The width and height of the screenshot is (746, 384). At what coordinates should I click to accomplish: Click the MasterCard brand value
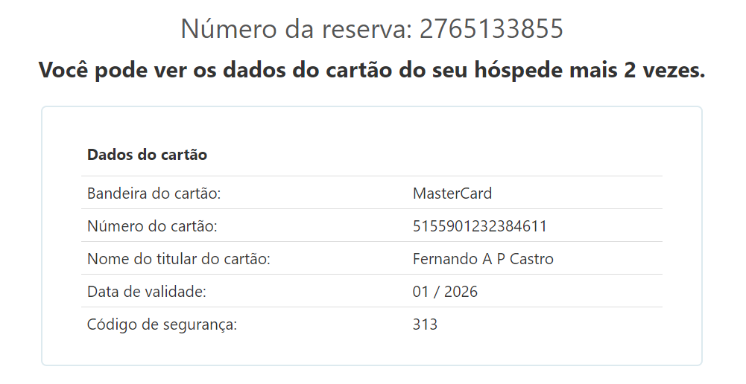click(452, 193)
